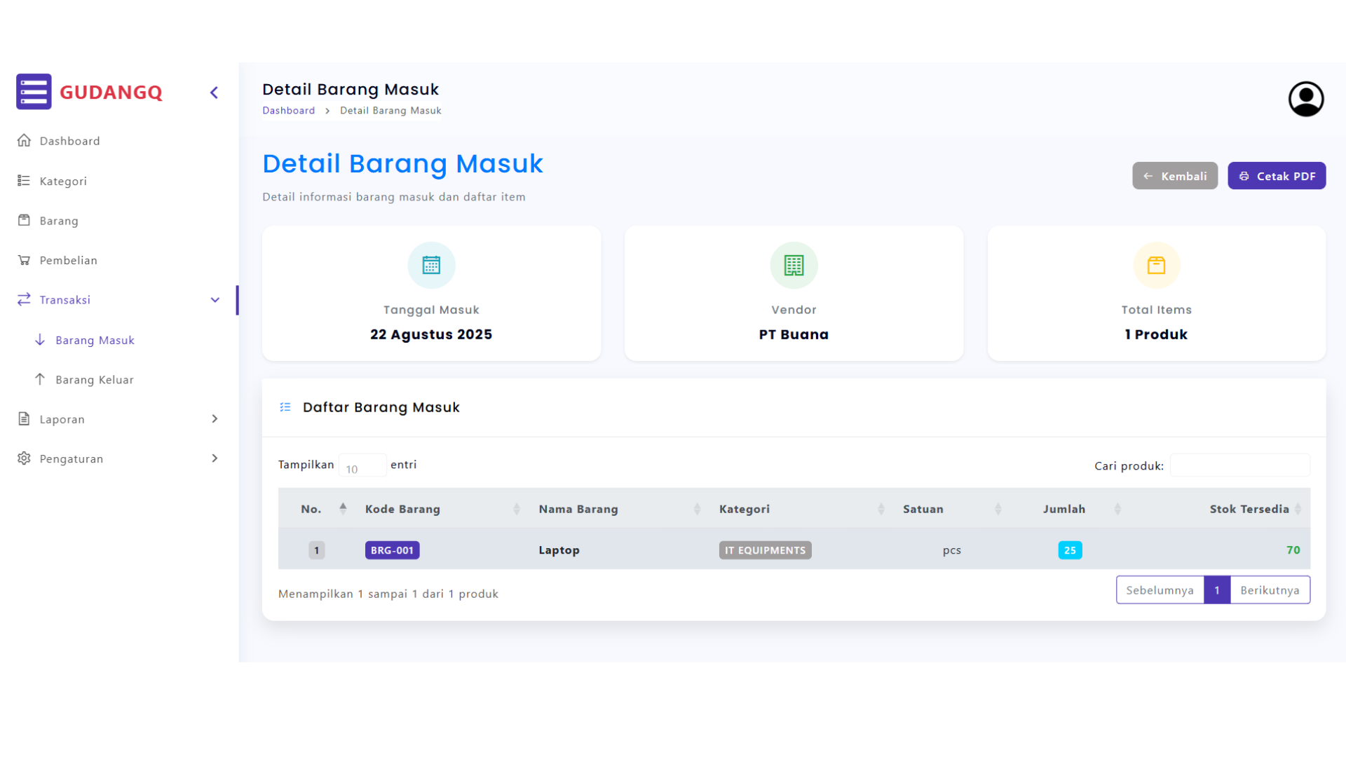Sort by the No. column arrows
Screen dimensions: 1346x757
(x=343, y=509)
